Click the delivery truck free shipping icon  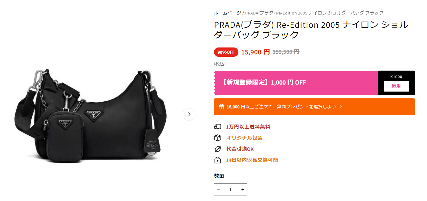click(218, 127)
